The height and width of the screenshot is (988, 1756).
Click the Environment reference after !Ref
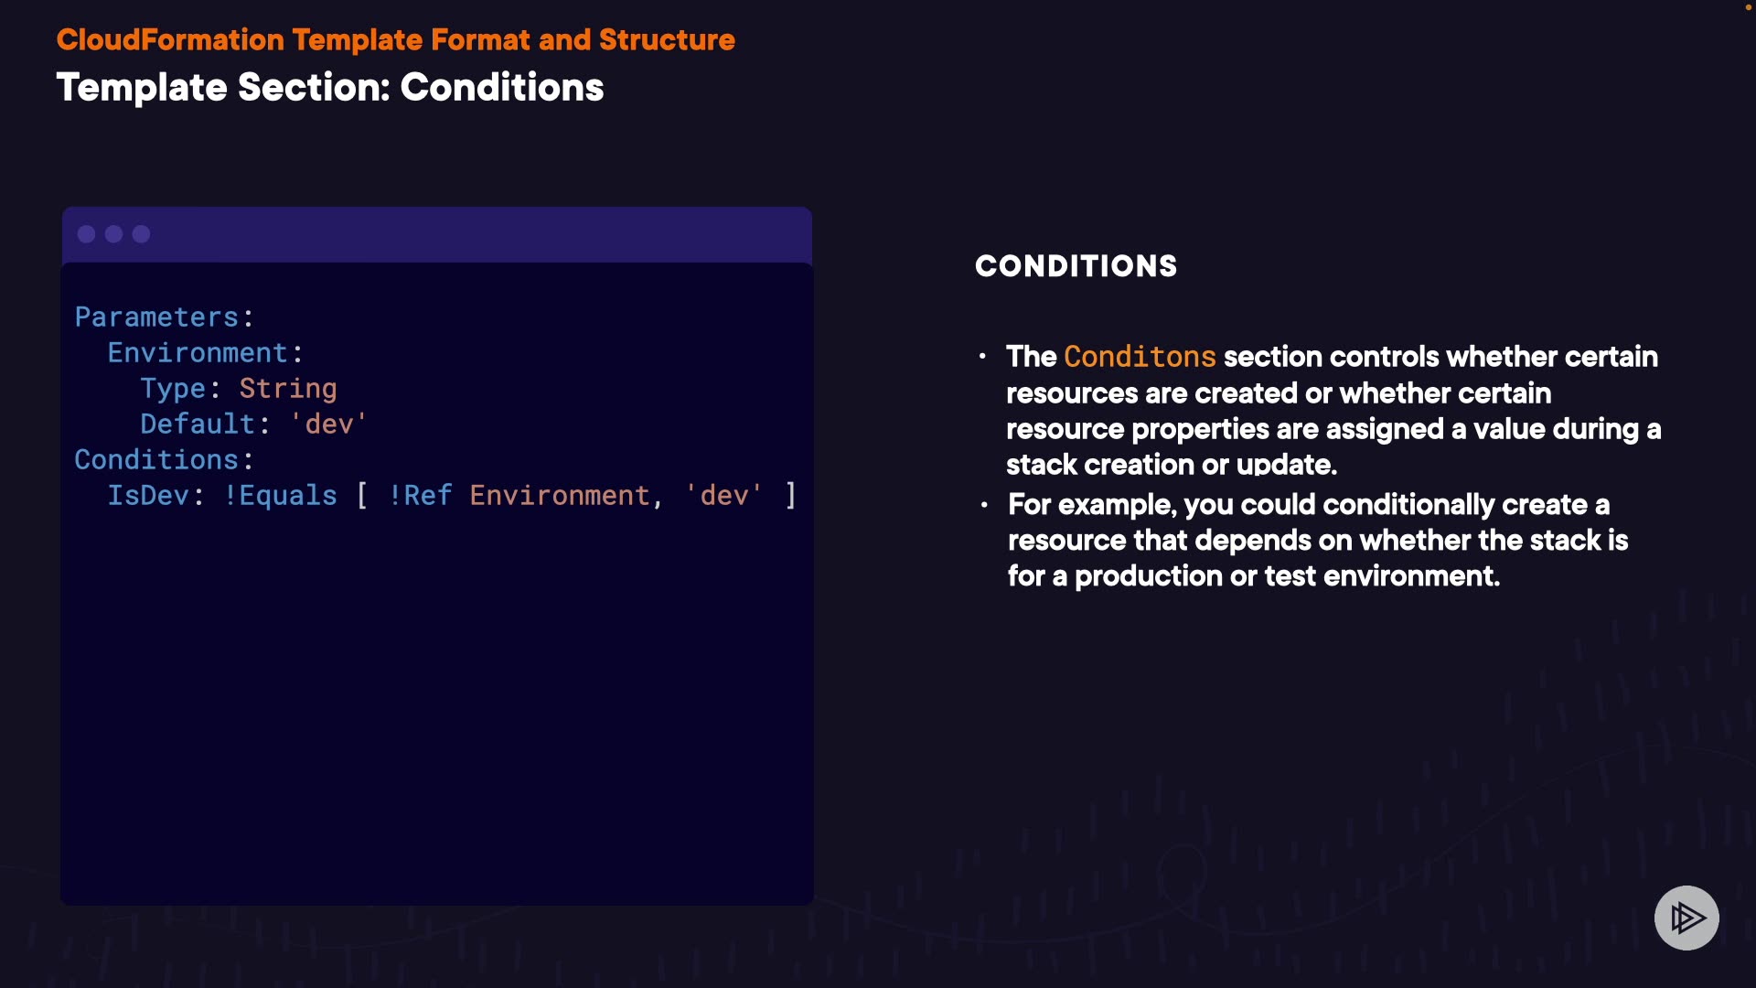coord(559,496)
